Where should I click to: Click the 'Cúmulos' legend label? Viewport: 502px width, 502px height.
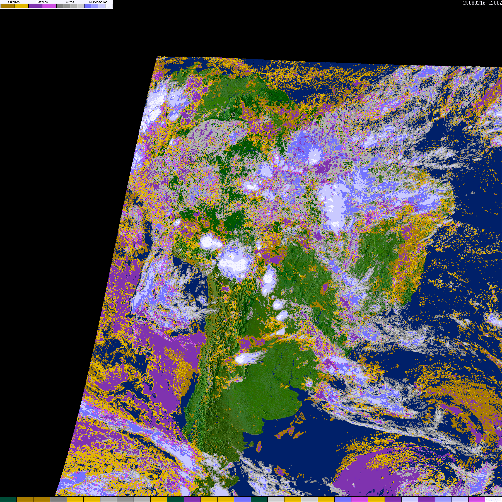(x=14, y=2)
